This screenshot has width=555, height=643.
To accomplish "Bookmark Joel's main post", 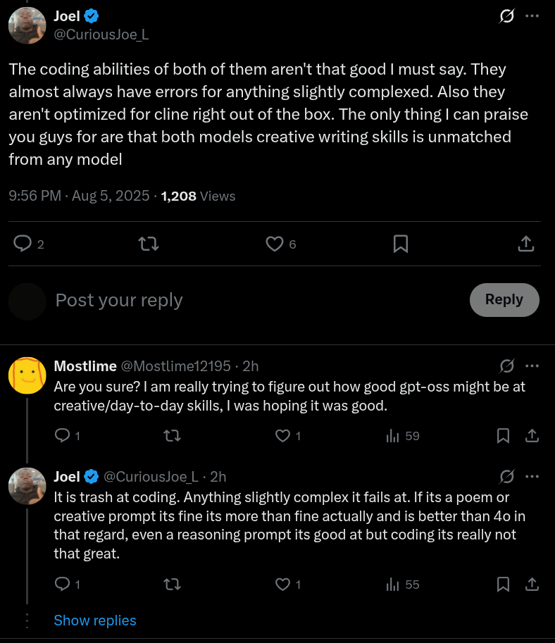I will [400, 244].
